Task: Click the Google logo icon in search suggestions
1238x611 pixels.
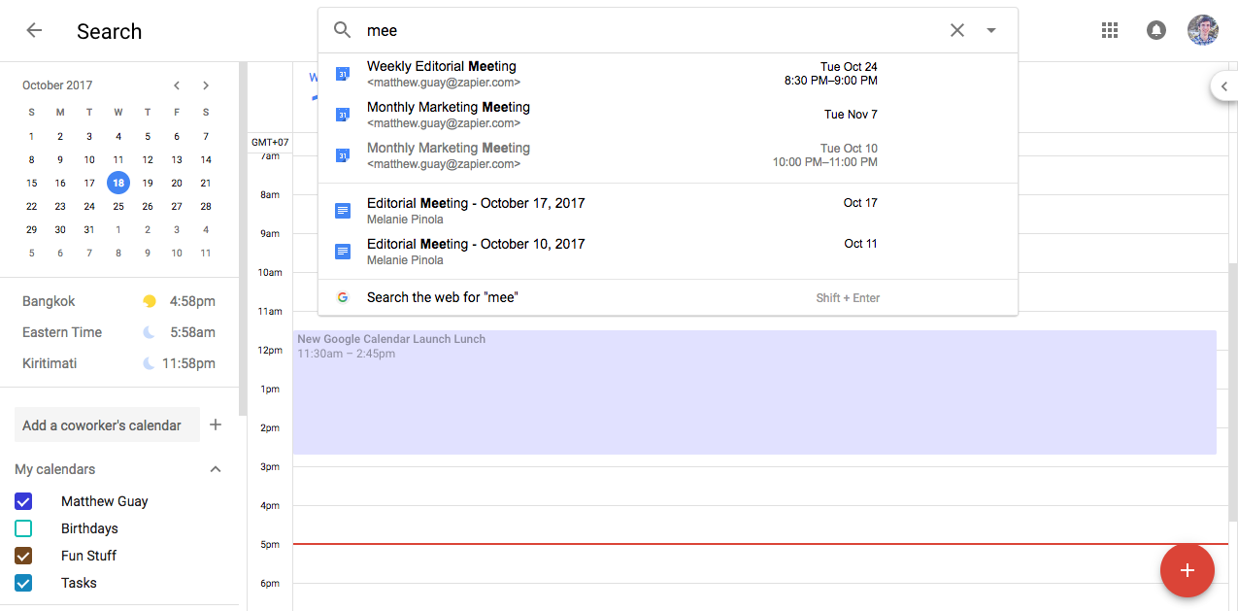Action: [342, 297]
